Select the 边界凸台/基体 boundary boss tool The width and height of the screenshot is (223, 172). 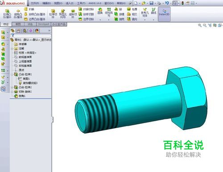35,19
